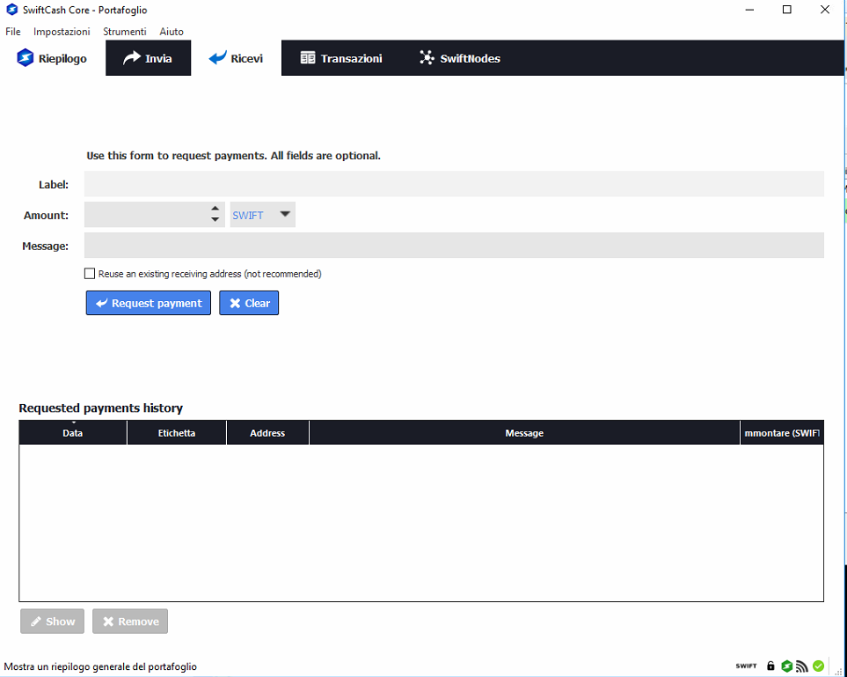Click the disabled Remove button

pos(130,622)
